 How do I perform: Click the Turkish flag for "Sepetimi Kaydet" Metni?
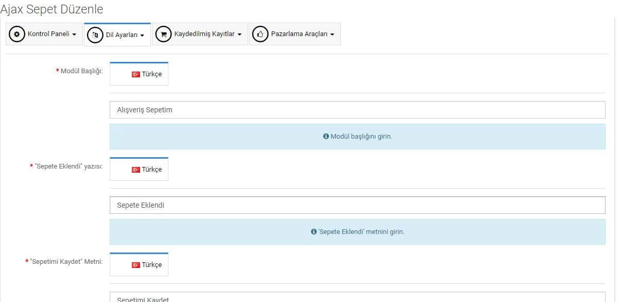(136, 265)
